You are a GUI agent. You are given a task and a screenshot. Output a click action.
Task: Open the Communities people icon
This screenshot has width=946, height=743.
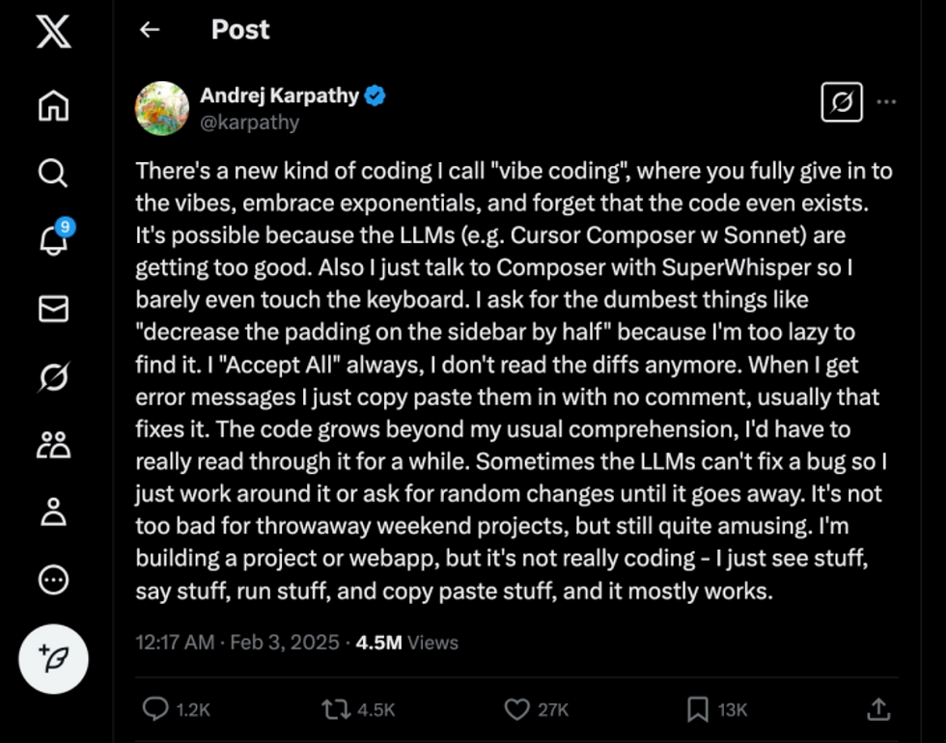click(54, 445)
